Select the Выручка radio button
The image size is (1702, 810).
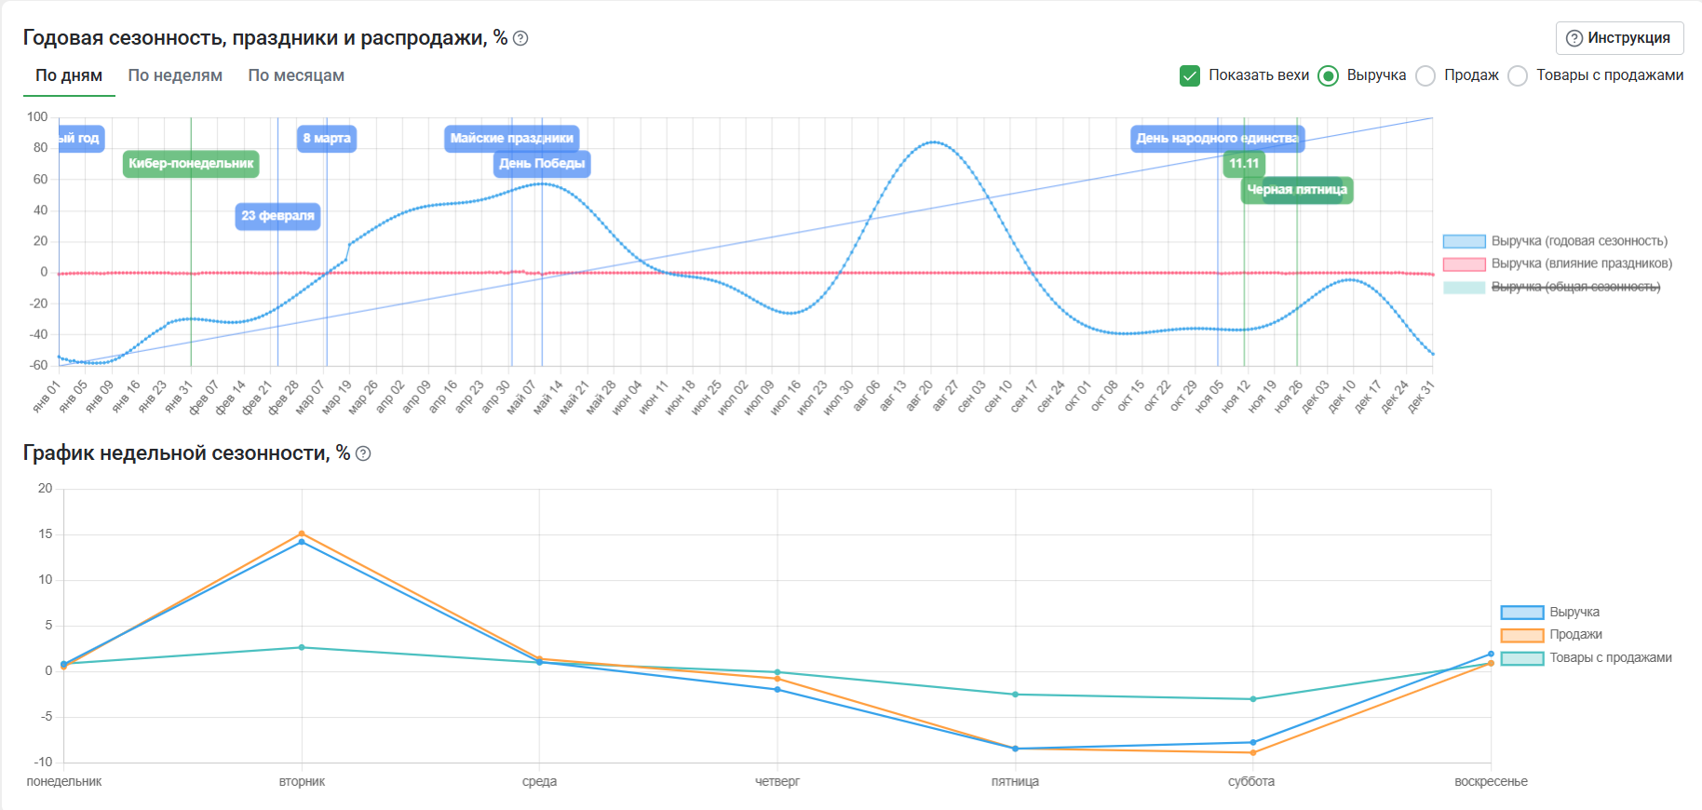pyautogui.click(x=1328, y=75)
